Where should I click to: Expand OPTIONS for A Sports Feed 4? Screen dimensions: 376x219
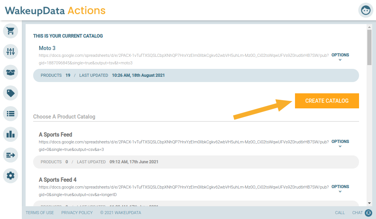(x=340, y=189)
